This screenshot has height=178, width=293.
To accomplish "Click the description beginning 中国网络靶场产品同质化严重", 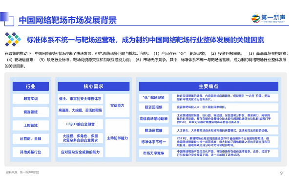I will 225,153.
